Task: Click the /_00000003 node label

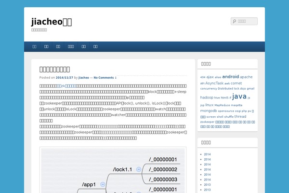Action: point(163,179)
